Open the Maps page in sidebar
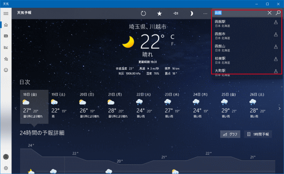 tap(6, 36)
